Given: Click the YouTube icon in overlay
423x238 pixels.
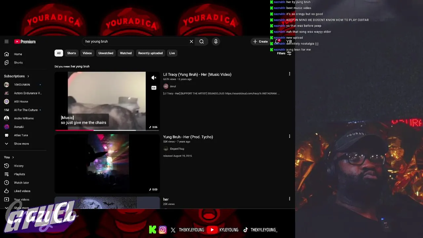Looking at the screenshot, I should 212,230.
